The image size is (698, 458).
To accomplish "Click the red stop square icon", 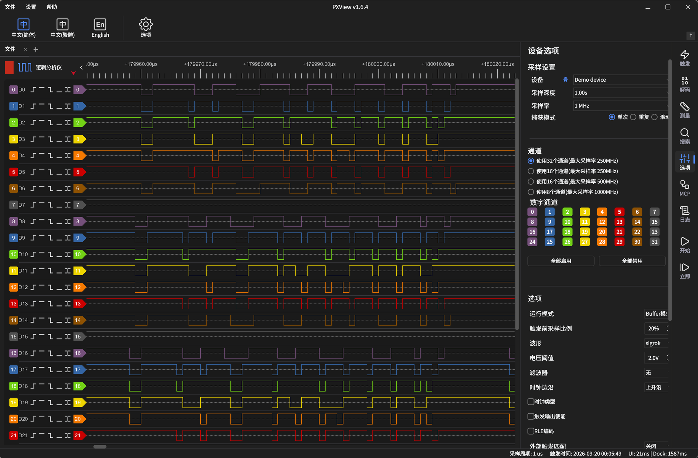I will coord(9,67).
